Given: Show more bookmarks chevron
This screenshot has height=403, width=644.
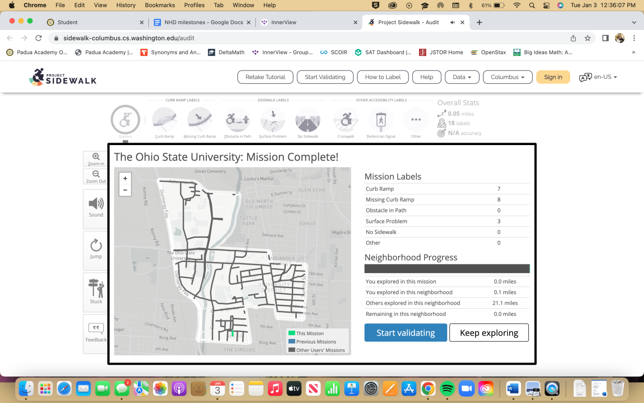Looking at the screenshot, I should click(x=633, y=52).
